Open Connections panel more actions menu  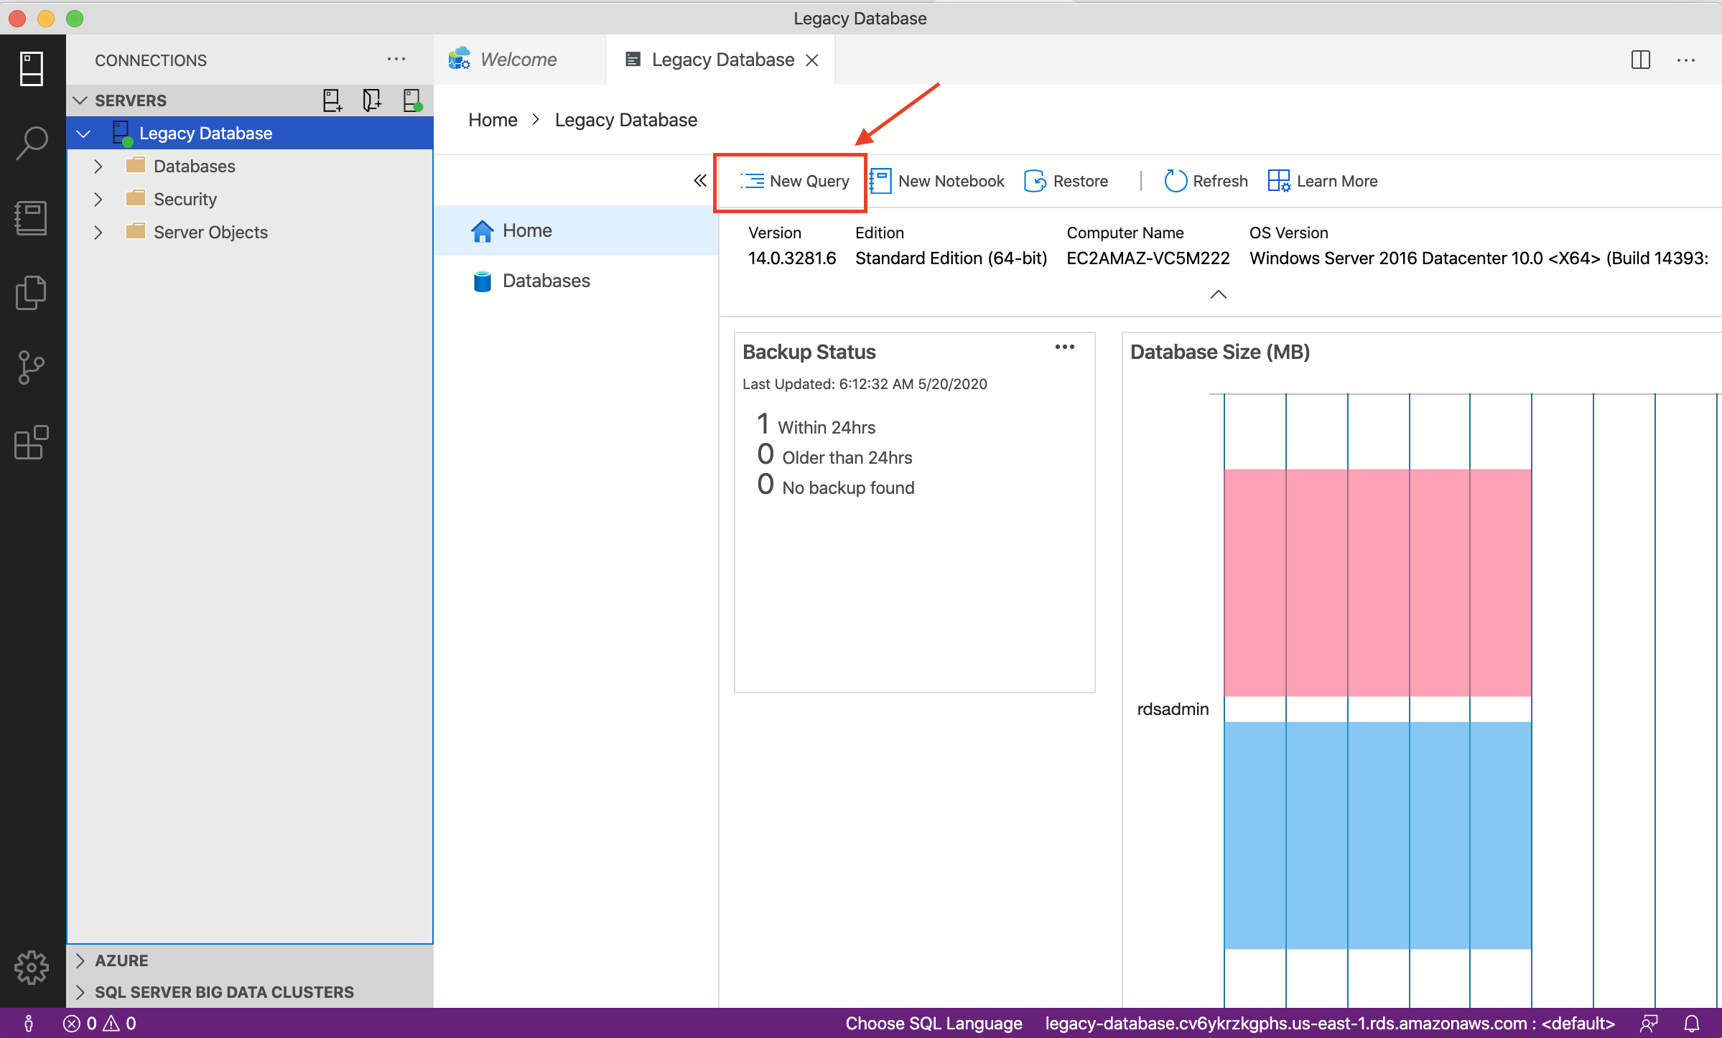[x=396, y=60]
